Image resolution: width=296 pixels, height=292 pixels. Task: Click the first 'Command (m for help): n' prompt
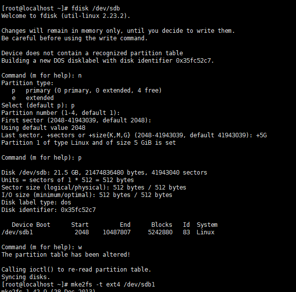coord(41,76)
